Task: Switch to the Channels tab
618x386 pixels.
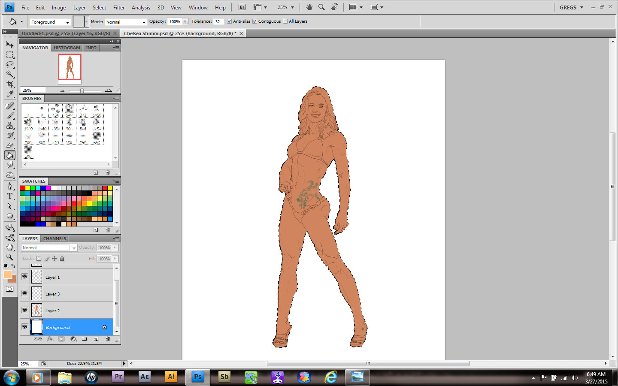Action: coord(55,238)
